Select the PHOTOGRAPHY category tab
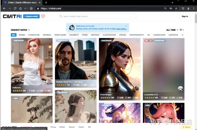197x130 pixels. click(137, 35)
